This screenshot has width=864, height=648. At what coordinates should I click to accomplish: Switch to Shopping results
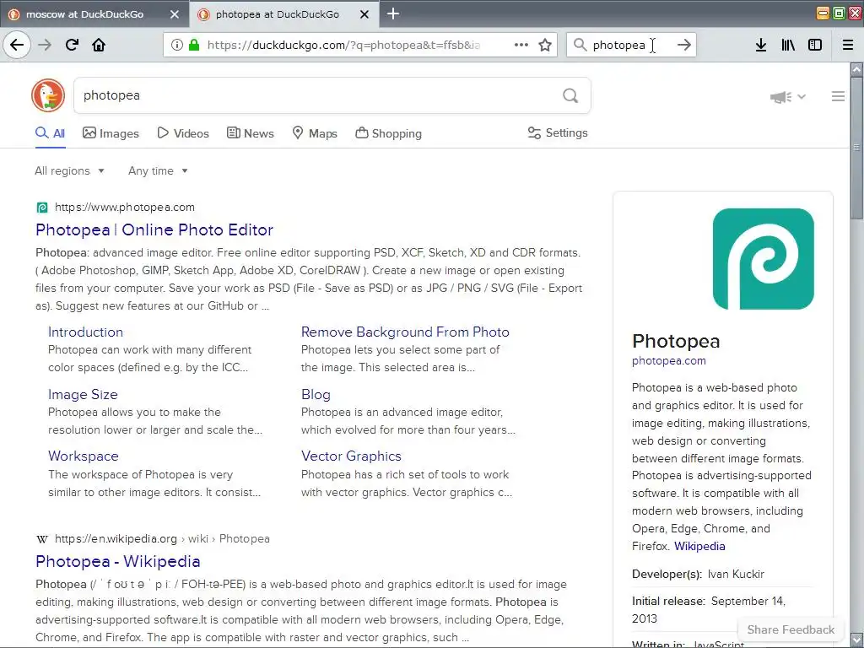(388, 133)
